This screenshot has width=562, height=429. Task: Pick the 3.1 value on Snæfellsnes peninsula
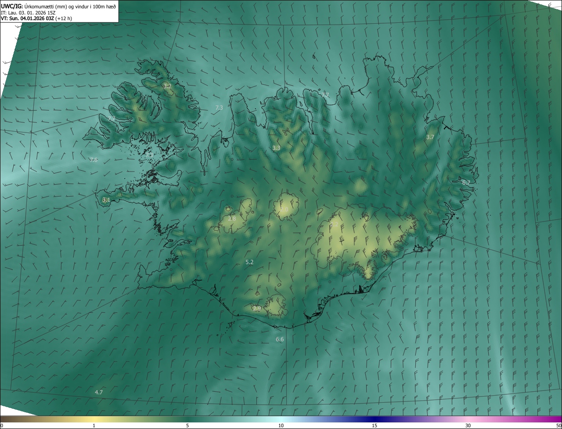pyautogui.click(x=106, y=200)
